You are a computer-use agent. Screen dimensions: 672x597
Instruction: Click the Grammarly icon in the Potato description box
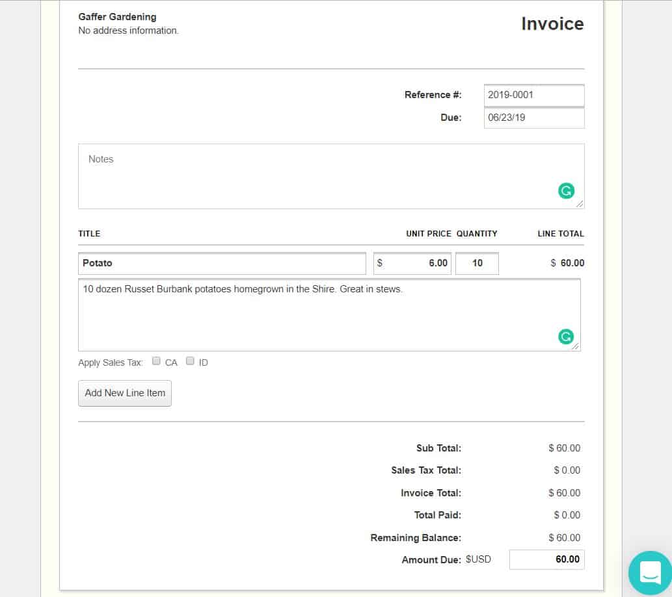click(566, 337)
